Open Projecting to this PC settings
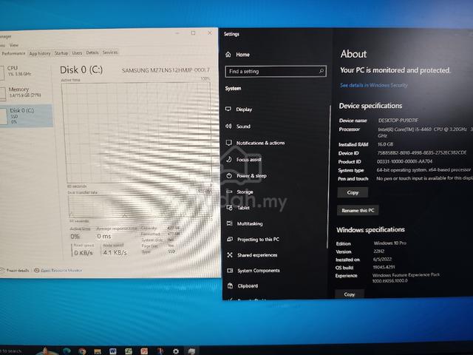The width and height of the screenshot is (473, 355). pos(253,240)
